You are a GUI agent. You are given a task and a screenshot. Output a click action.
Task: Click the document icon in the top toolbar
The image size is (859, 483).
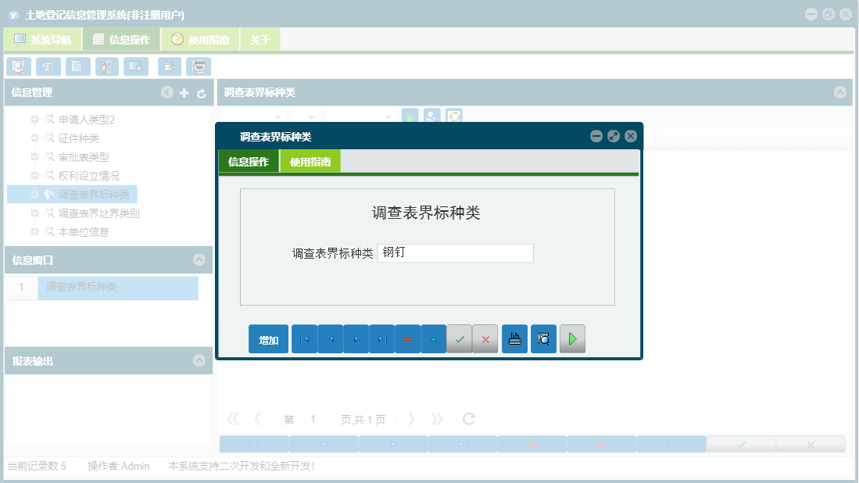77,66
